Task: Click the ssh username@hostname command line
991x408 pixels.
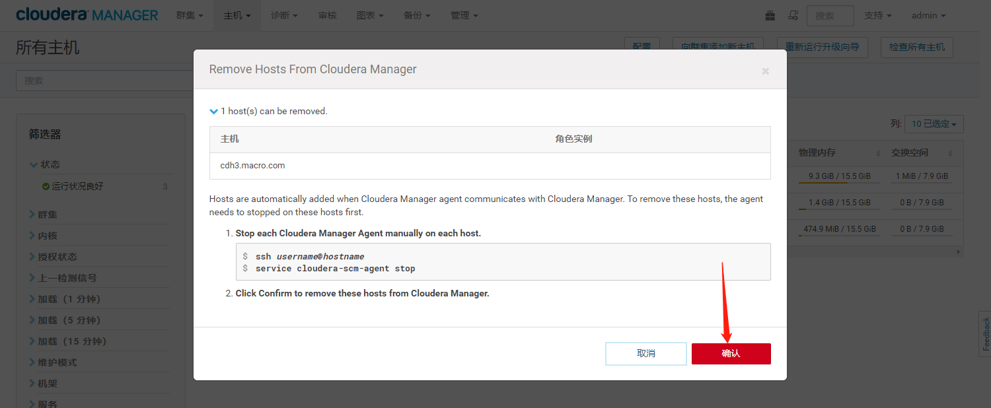Action: tap(310, 256)
